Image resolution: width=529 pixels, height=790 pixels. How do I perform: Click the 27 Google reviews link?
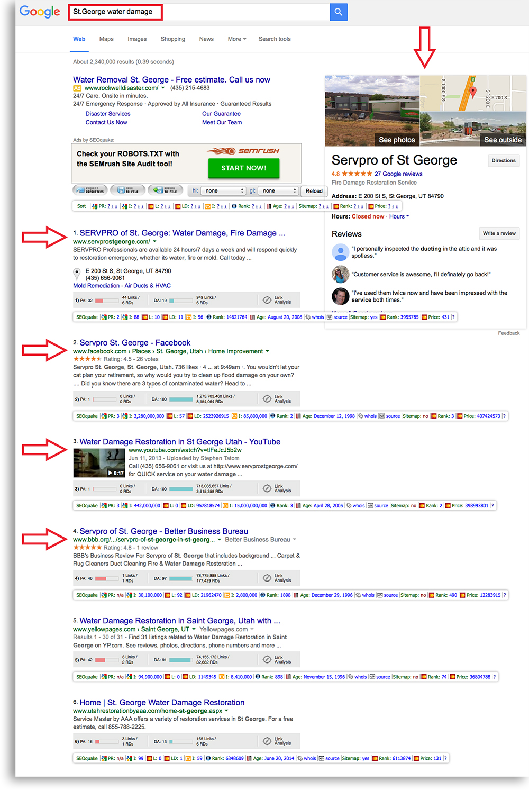coord(398,174)
